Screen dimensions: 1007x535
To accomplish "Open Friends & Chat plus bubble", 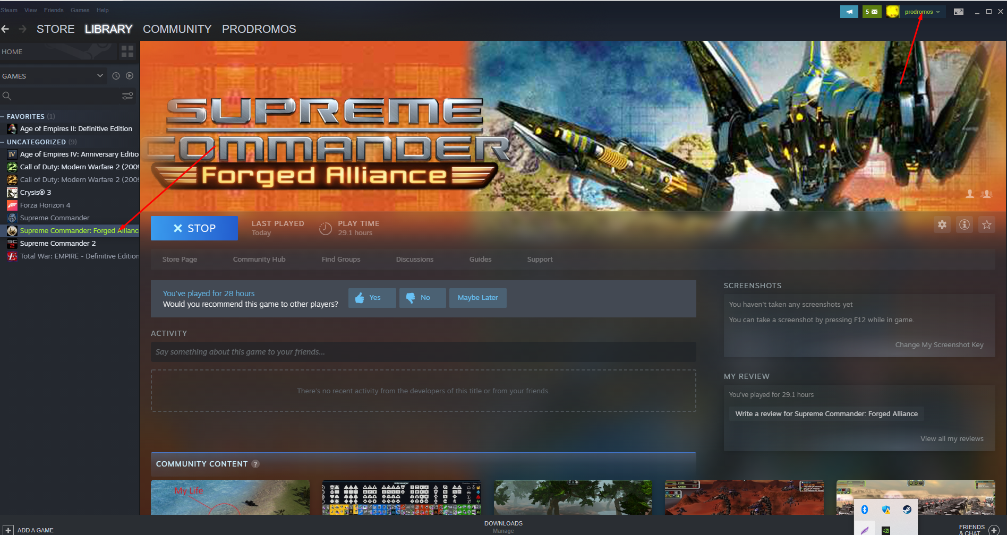I will pyautogui.click(x=994, y=530).
